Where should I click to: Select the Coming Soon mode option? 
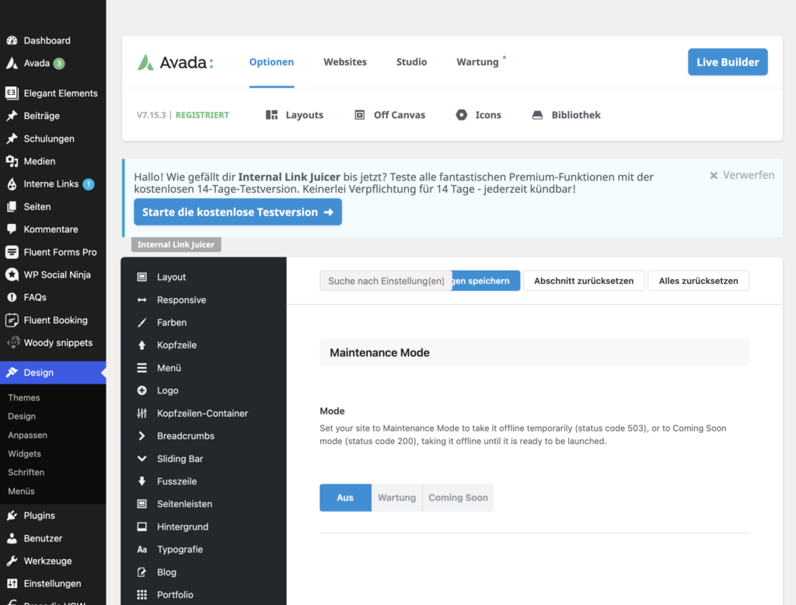pos(458,498)
